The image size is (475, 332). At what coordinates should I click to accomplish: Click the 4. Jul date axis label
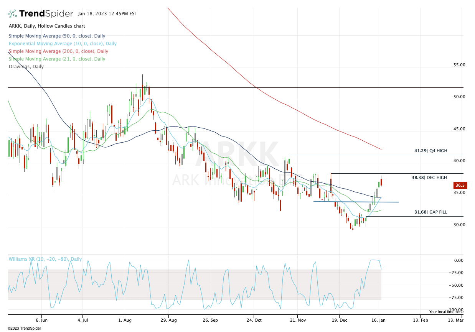(83, 320)
